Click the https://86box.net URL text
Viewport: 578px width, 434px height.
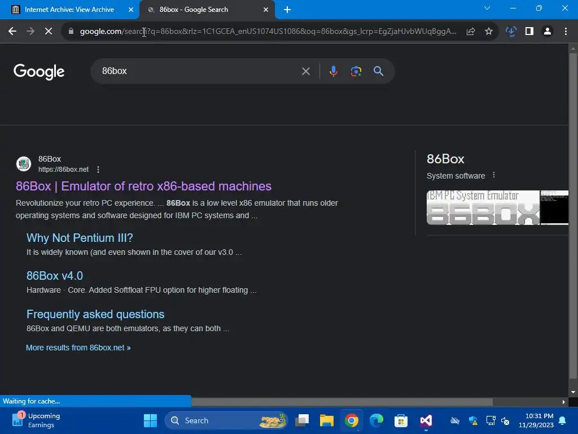[x=63, y=170]
